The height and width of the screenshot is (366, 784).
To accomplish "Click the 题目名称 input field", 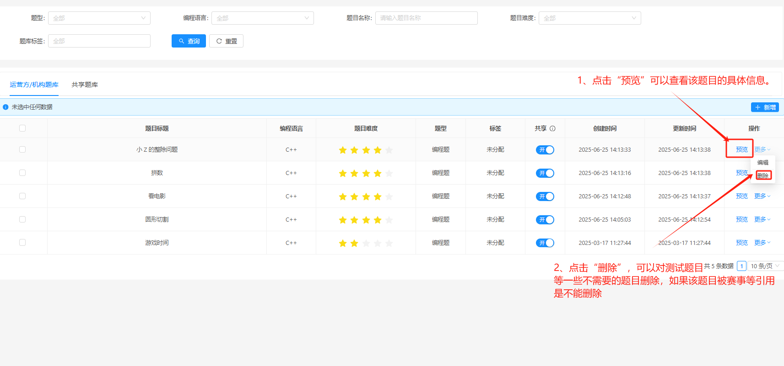I will click(x=426, y=18).
